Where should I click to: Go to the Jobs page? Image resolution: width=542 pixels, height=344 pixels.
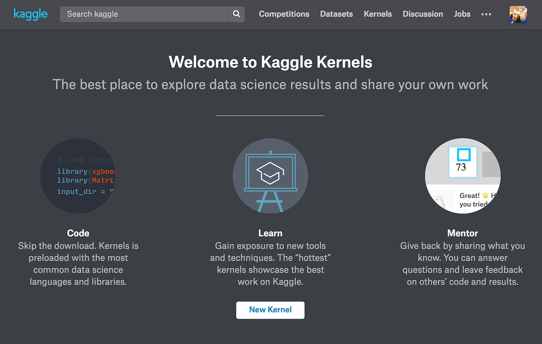pyautogui.click(x=462, y=14)
